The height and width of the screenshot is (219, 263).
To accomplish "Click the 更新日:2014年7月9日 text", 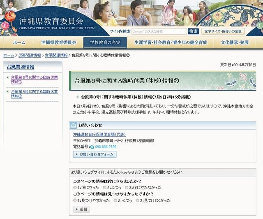I will coord(238,65).
